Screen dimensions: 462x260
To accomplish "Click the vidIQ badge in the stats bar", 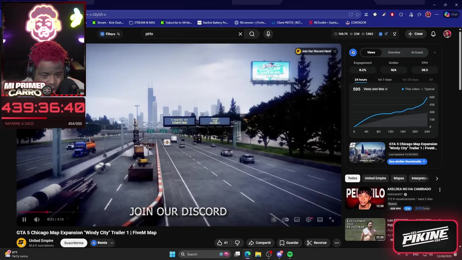I will [380, 34].
